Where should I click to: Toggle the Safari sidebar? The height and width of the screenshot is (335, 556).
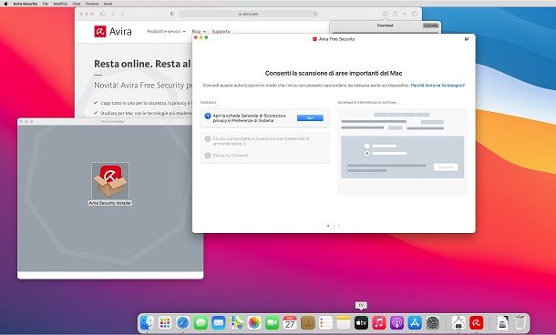tap(102, 14)
